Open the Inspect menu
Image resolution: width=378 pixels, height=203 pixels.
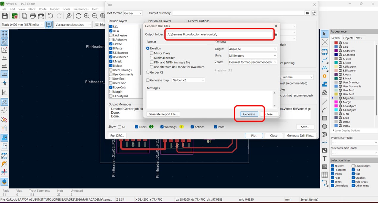pyautogui.click(x=55, y=9)
